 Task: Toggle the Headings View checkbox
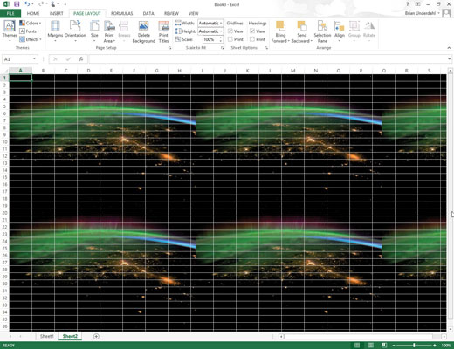tap(252, 31)
